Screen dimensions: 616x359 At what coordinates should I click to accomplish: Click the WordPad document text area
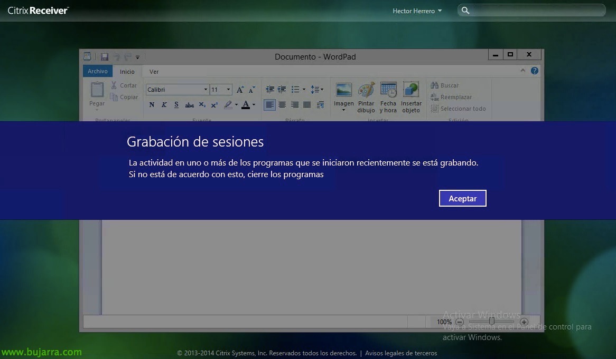click(312, 267)
